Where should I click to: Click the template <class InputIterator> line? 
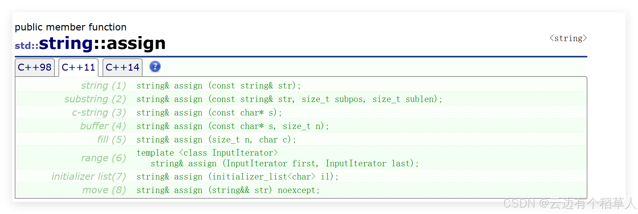pos(207,153)
